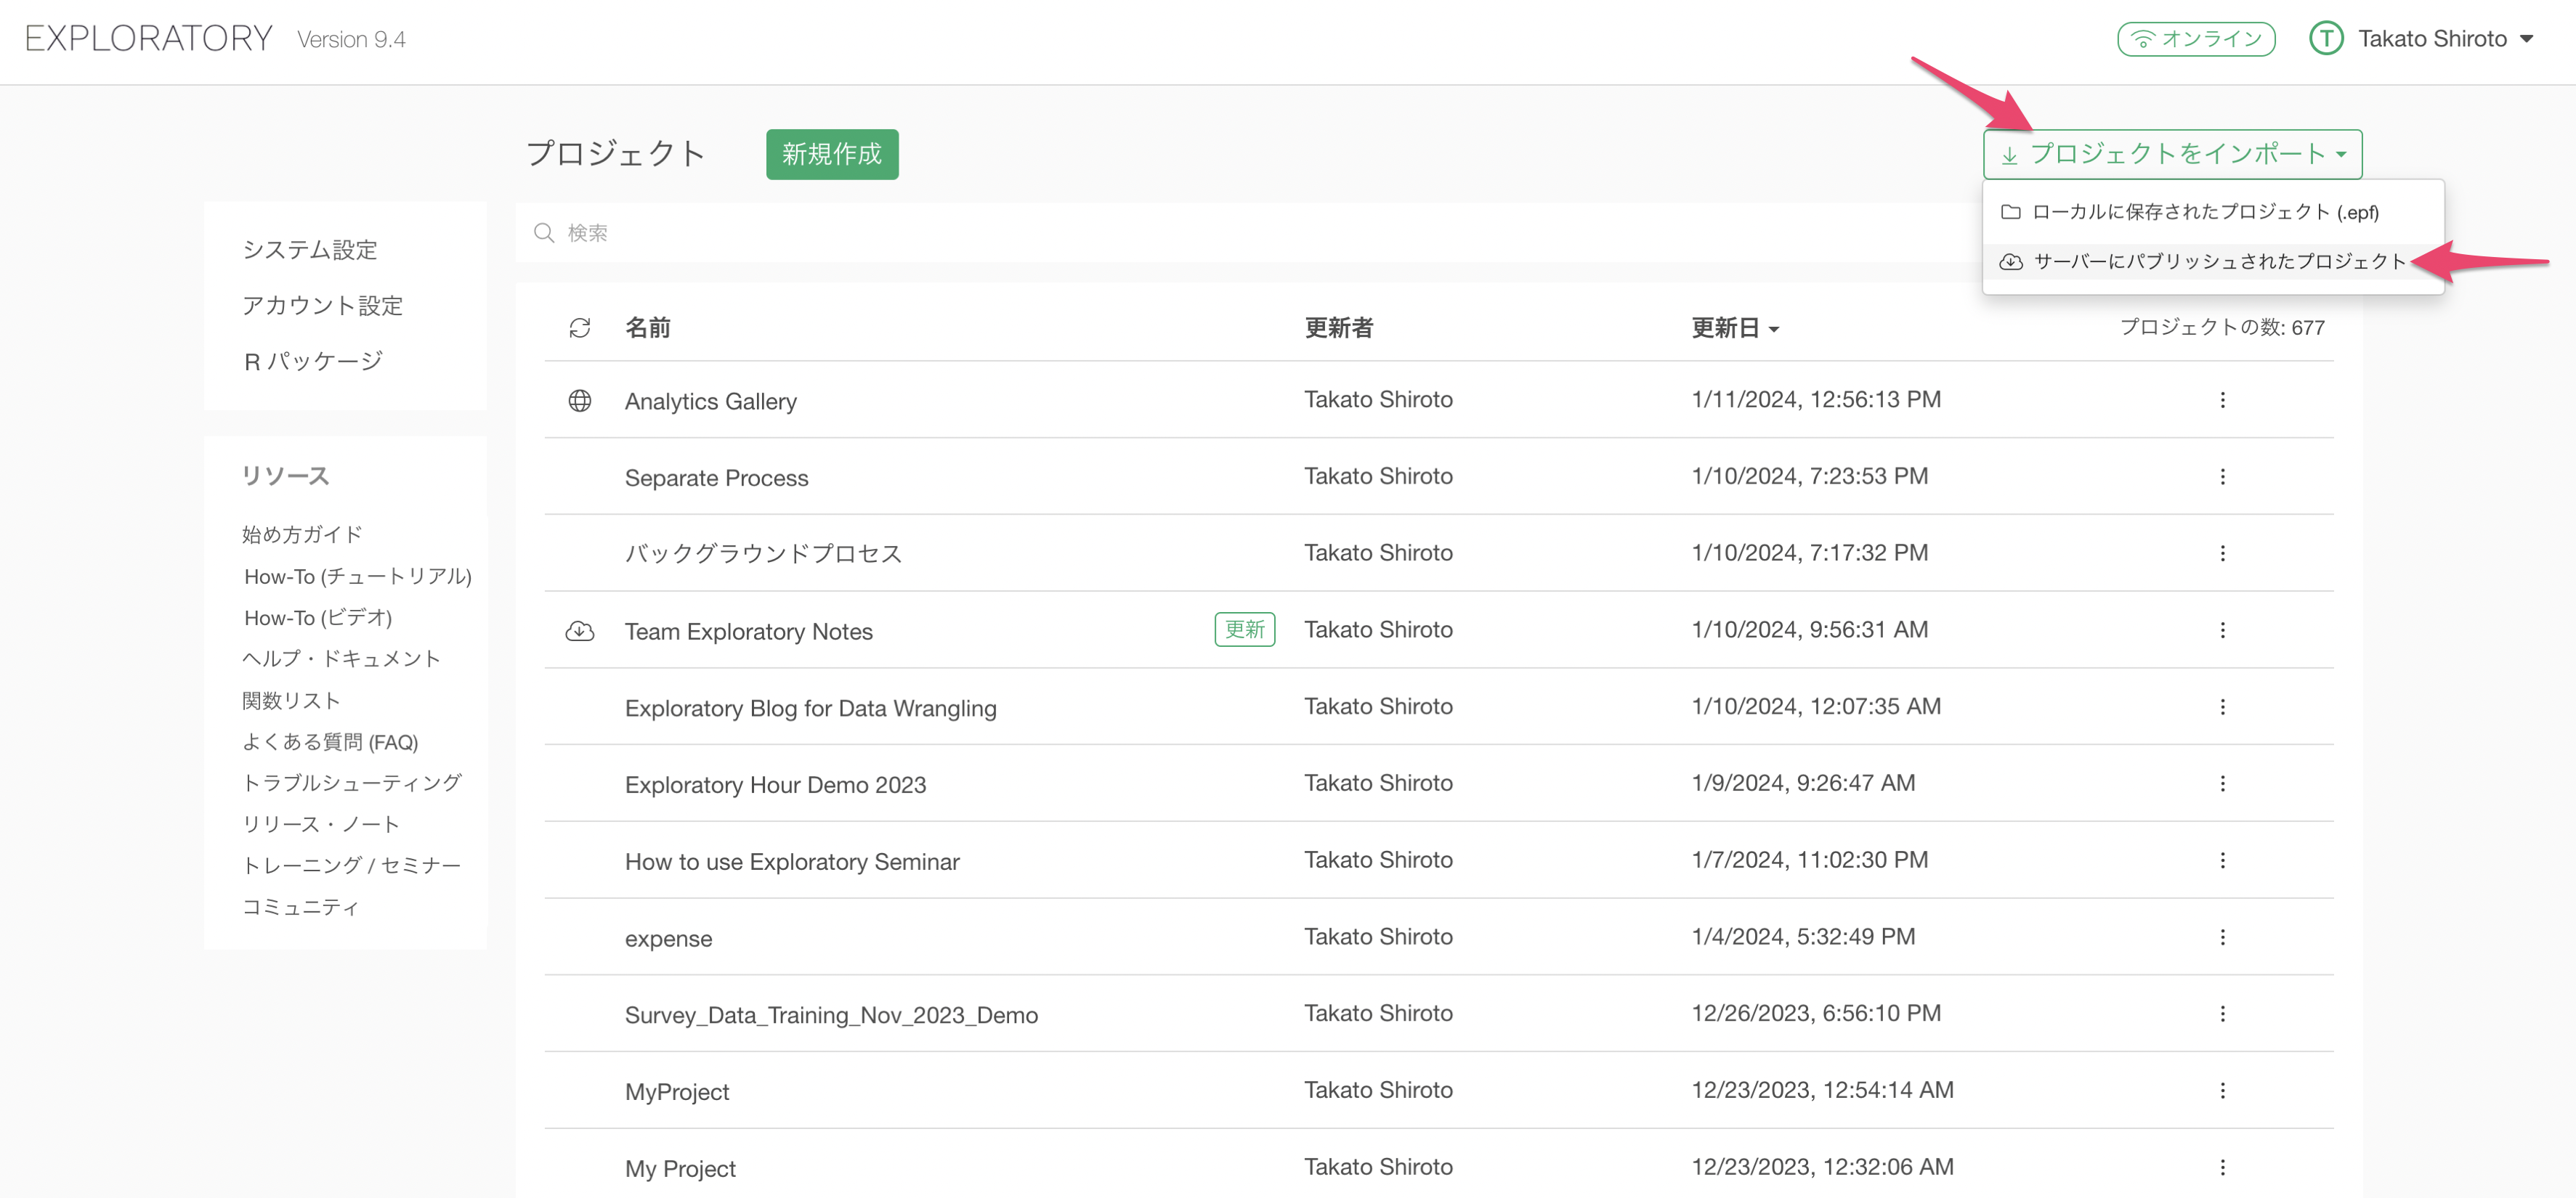Choose ローカルに保存されたプロジェクト (.epf)
The height and width of the screenshot is (1198, 2576).
pos(2213,212)
